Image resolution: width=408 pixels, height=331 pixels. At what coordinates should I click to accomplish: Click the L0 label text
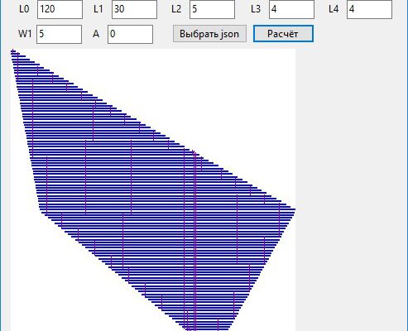pyautogui.click(x=24, y=9)
